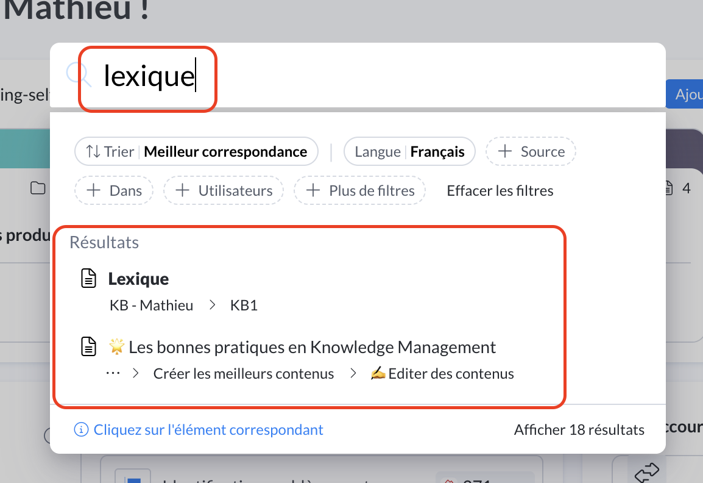
Task: Click the plus icon on Utilisateurs filter
Action: coord(182,191)
